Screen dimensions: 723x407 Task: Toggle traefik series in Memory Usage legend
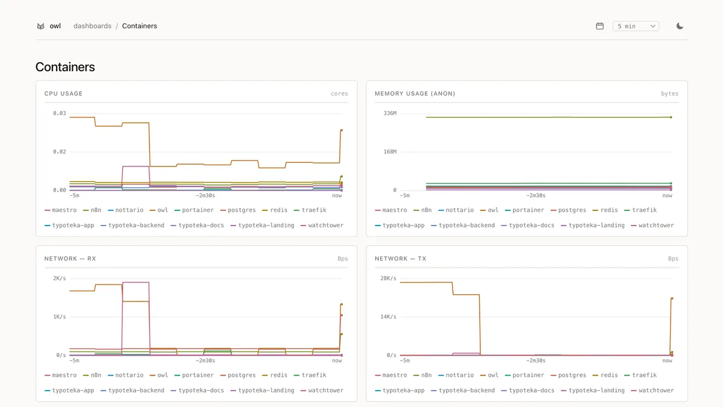(x=640, y=210)
